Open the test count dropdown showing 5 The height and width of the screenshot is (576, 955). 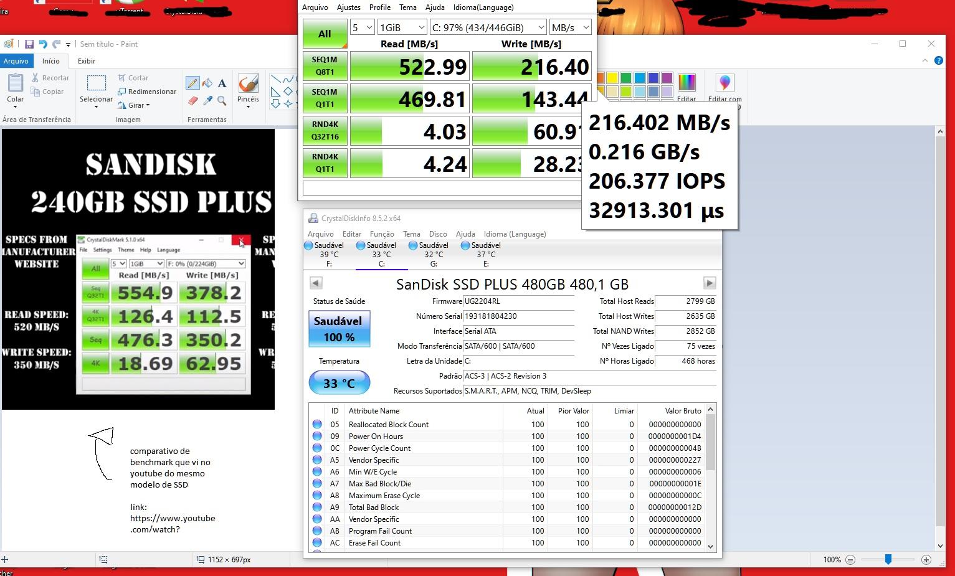(x=362, y=27)
